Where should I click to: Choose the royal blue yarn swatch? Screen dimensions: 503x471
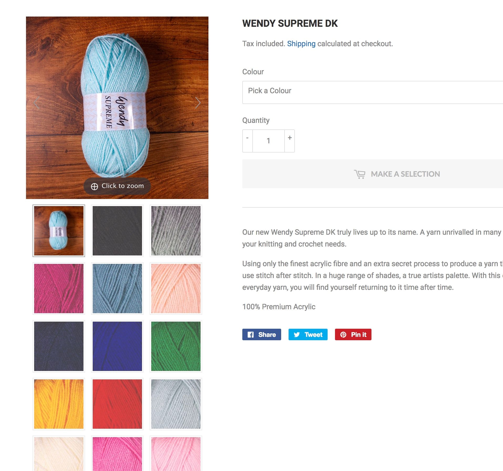pos(117,346)
